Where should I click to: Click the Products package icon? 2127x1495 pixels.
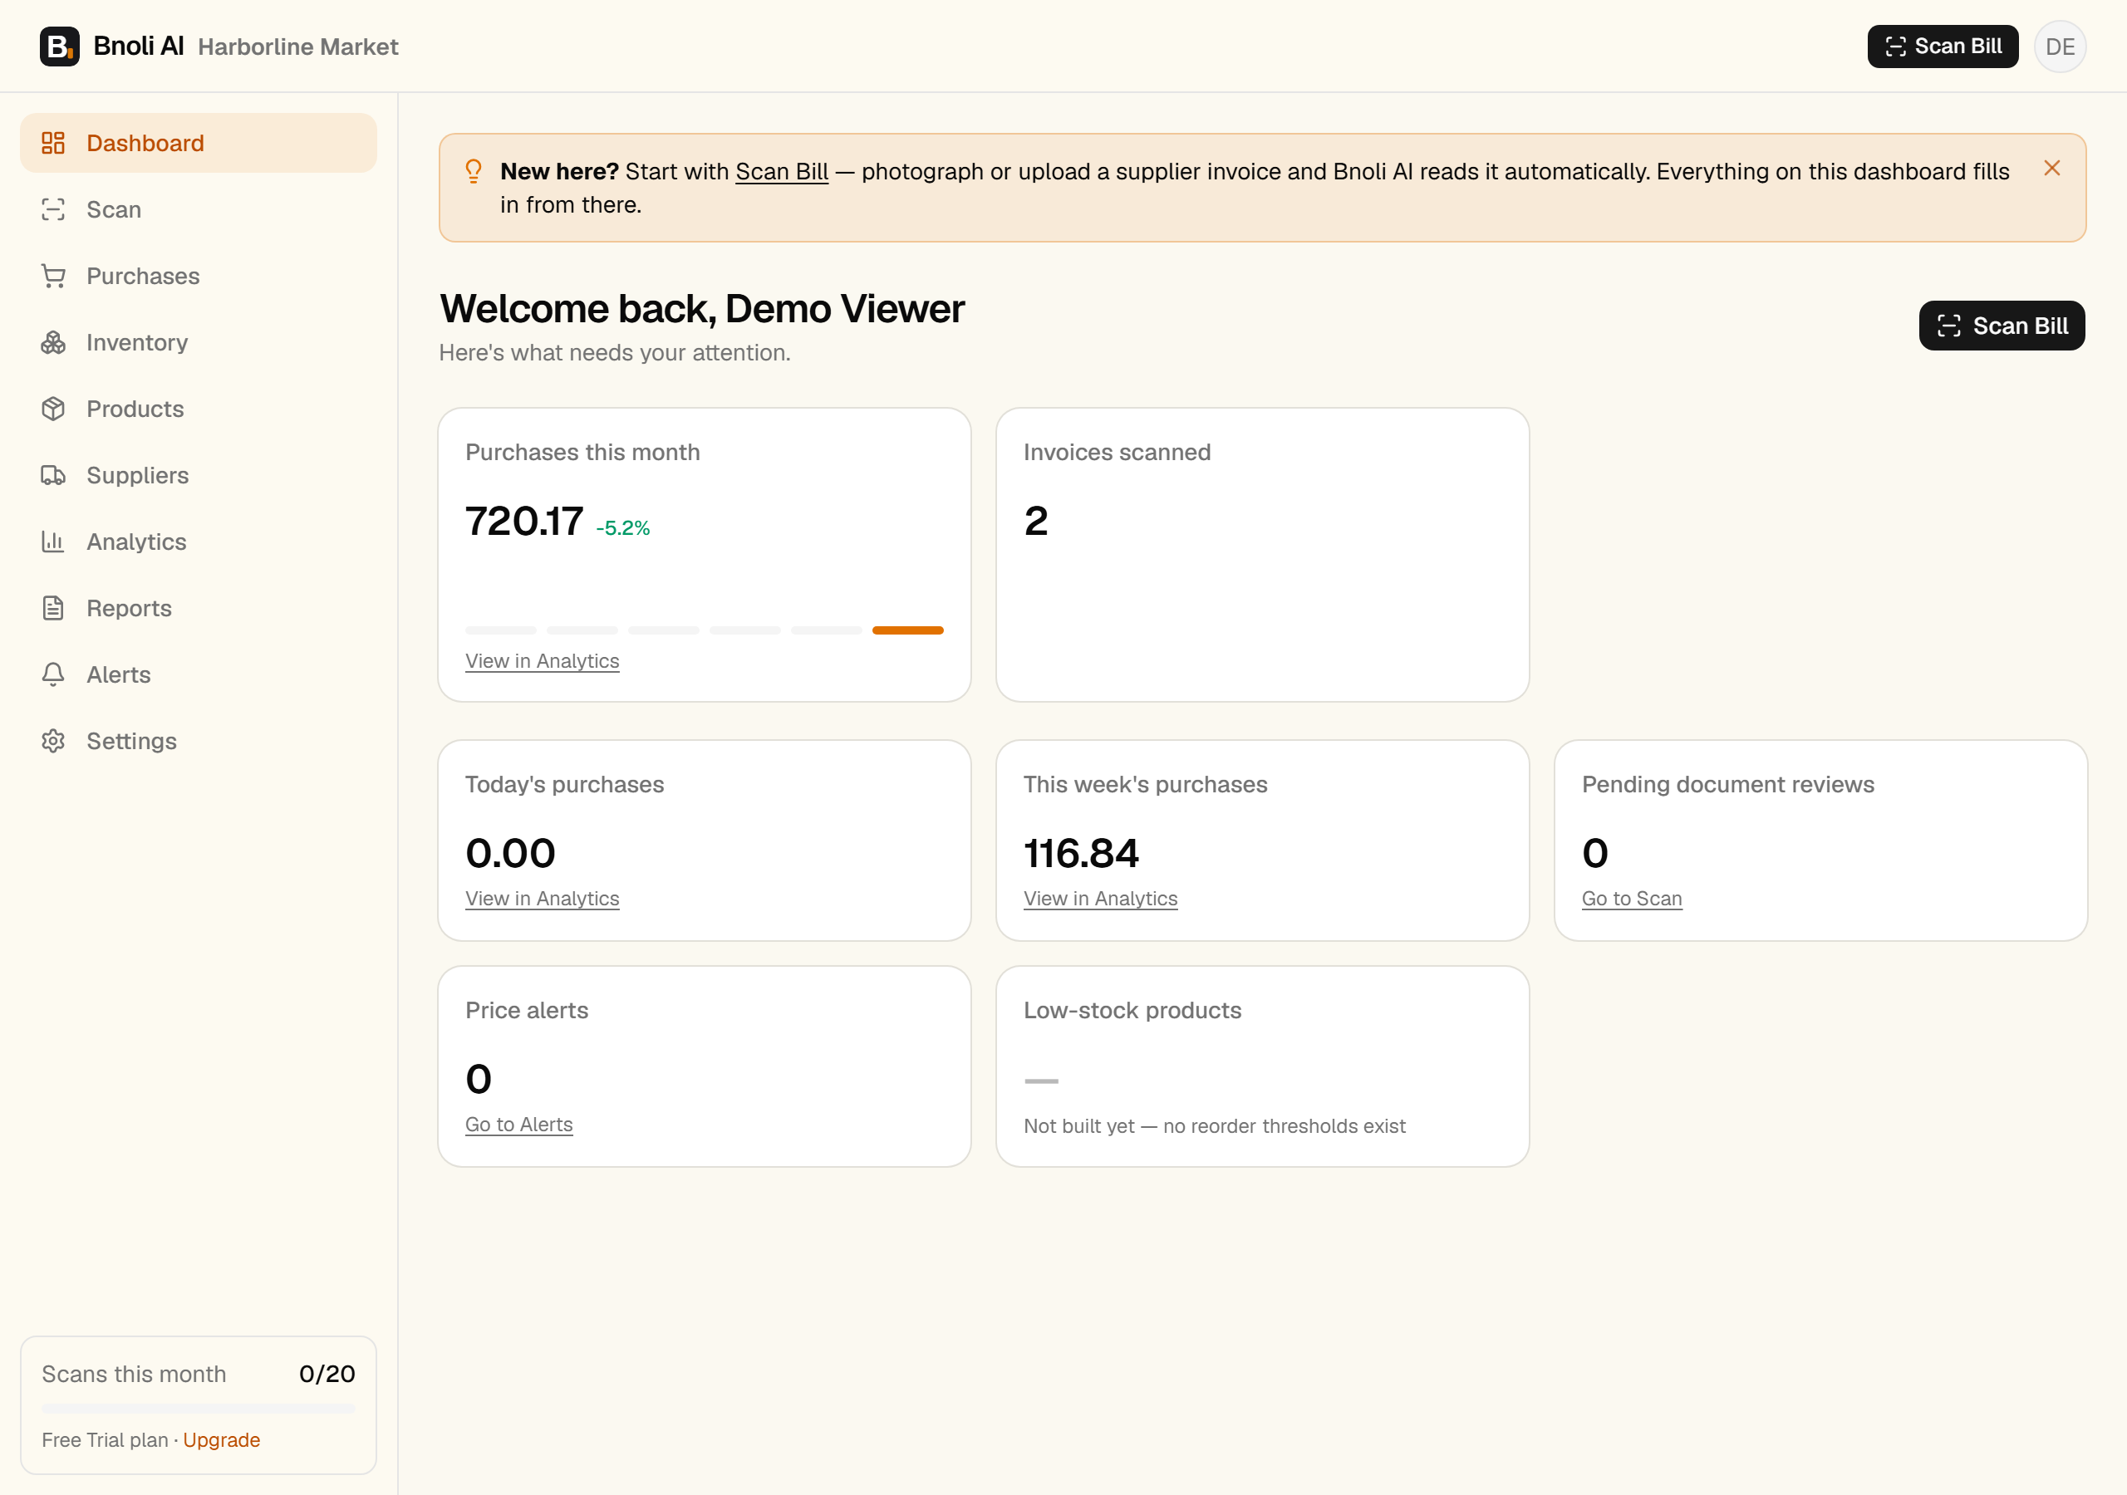(x=53, y=409)
